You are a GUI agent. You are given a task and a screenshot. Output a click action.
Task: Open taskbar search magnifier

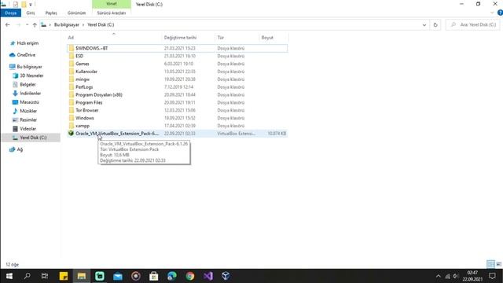(27, 276)
